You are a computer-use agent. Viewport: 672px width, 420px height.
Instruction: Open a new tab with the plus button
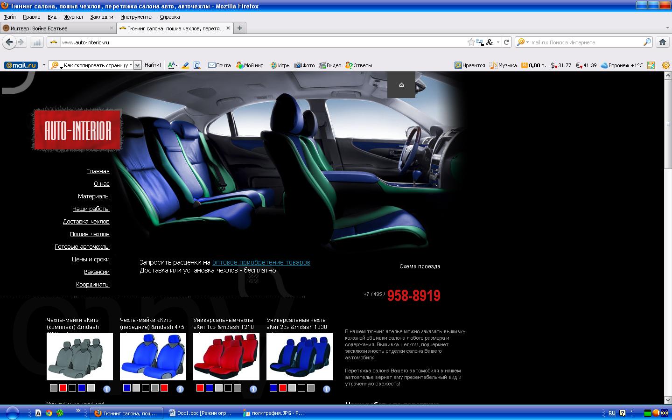(x=240, y=28)
